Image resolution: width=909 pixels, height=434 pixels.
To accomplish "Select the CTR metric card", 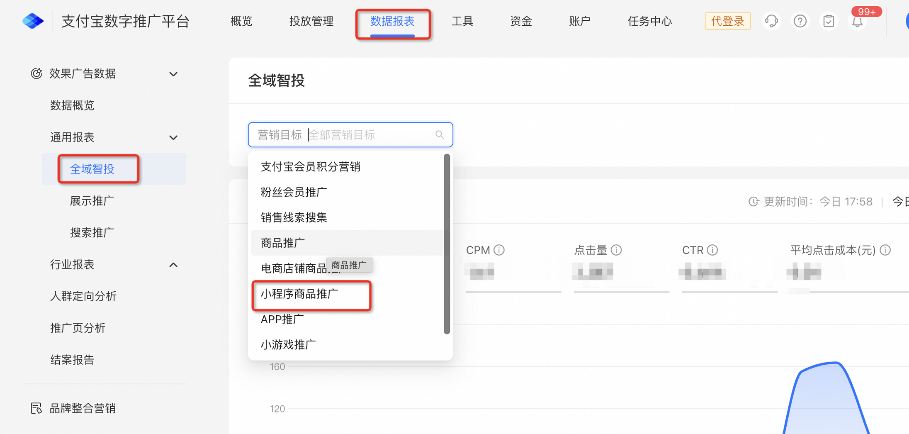I will tap(729, 268).
